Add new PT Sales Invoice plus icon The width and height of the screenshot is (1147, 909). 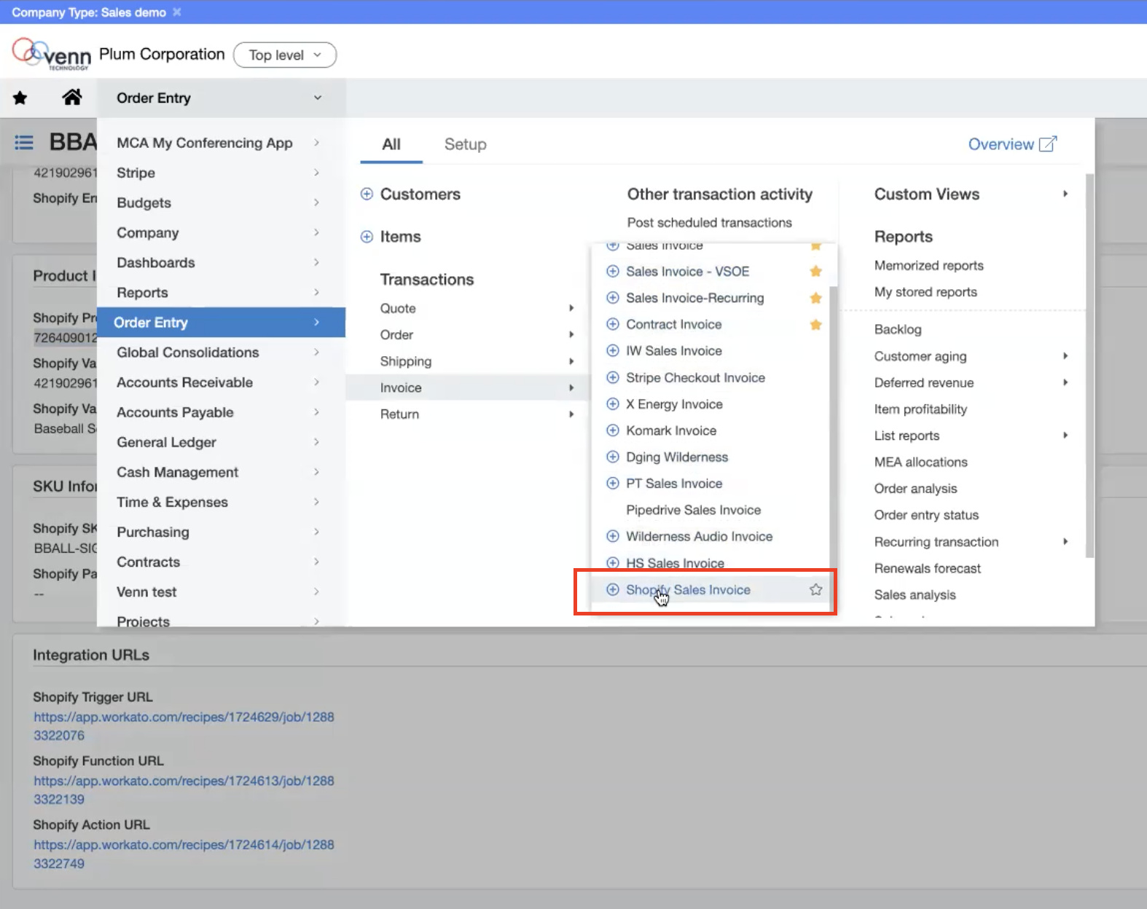tap(613, 483)
